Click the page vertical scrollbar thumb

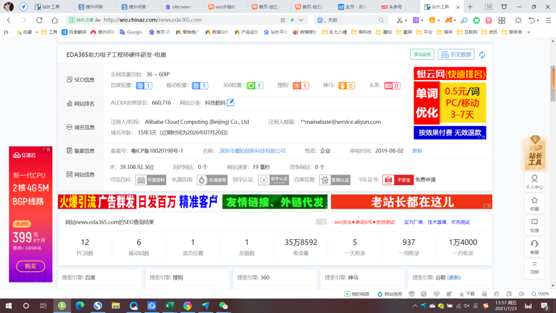(553, 83)
